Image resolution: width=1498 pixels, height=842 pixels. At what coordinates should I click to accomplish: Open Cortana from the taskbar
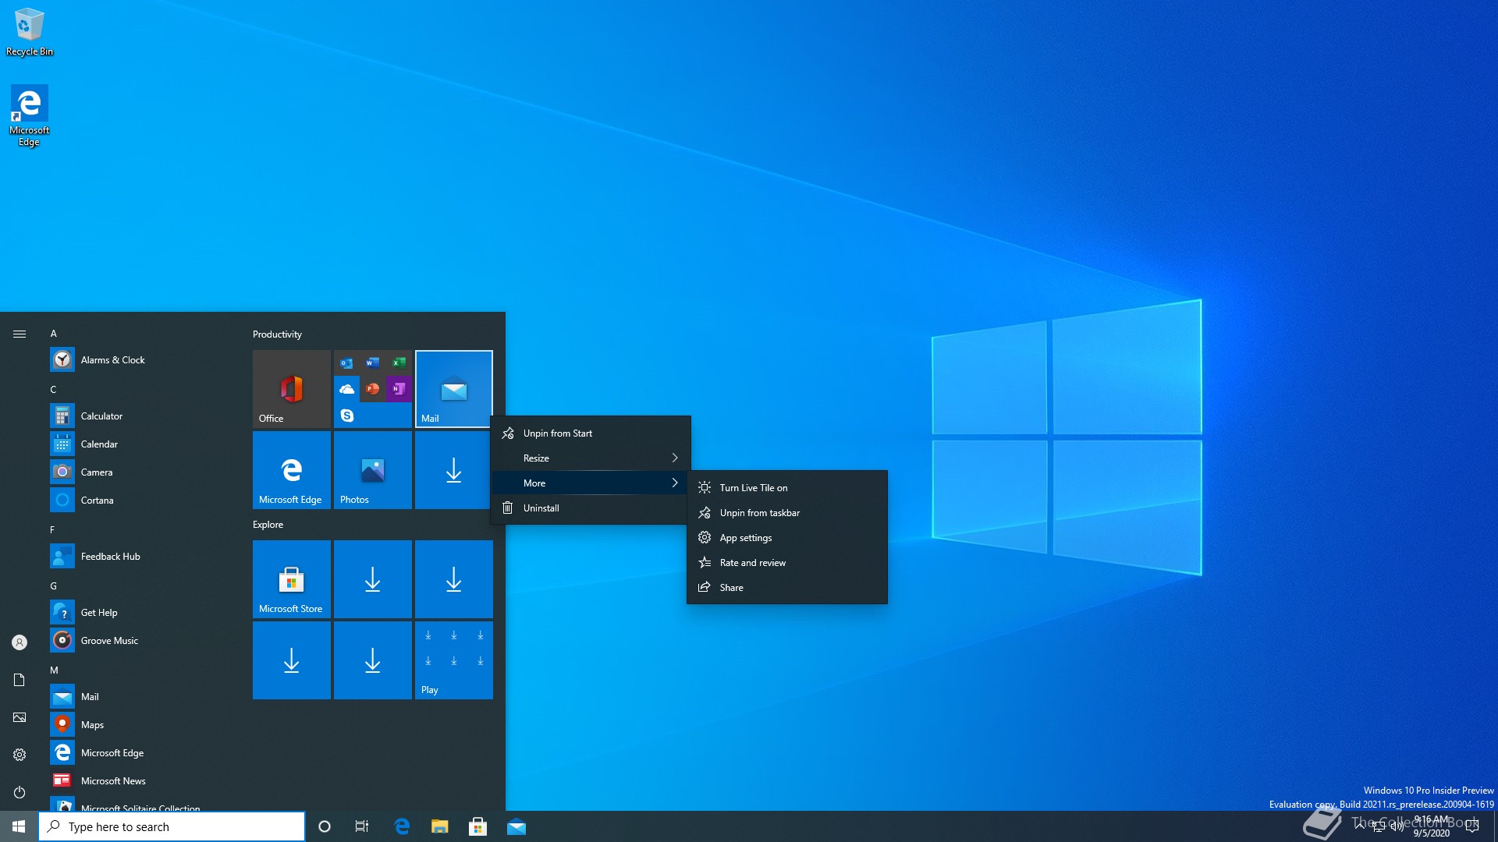point(325,826)
